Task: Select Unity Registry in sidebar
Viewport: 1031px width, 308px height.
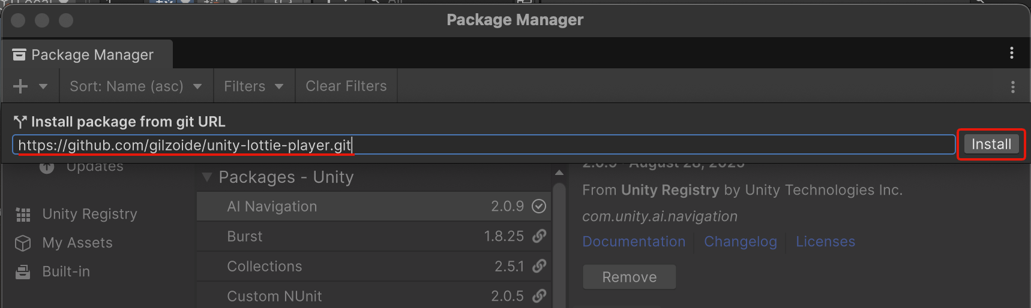Action: coord(89,214)
